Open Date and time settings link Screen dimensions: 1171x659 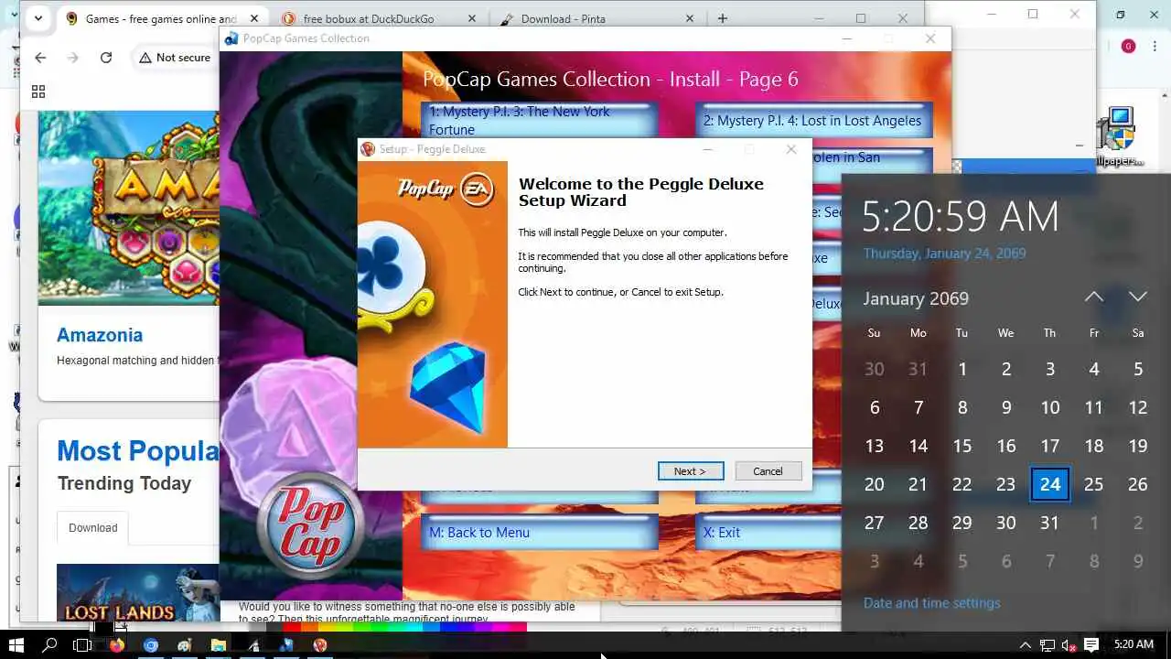931,603
